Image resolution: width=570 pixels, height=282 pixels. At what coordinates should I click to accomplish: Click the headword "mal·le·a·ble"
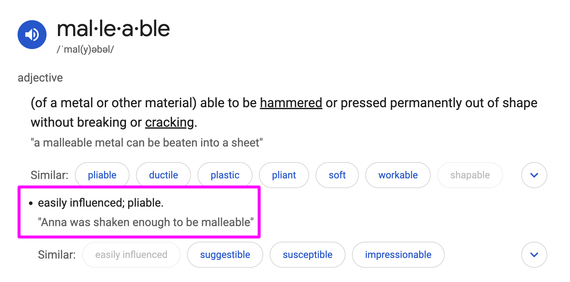coord(113,29)
